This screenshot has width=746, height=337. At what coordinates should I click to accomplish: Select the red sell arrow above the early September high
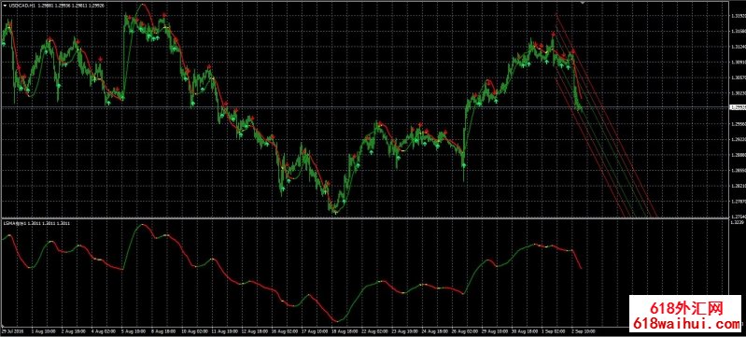554,35
